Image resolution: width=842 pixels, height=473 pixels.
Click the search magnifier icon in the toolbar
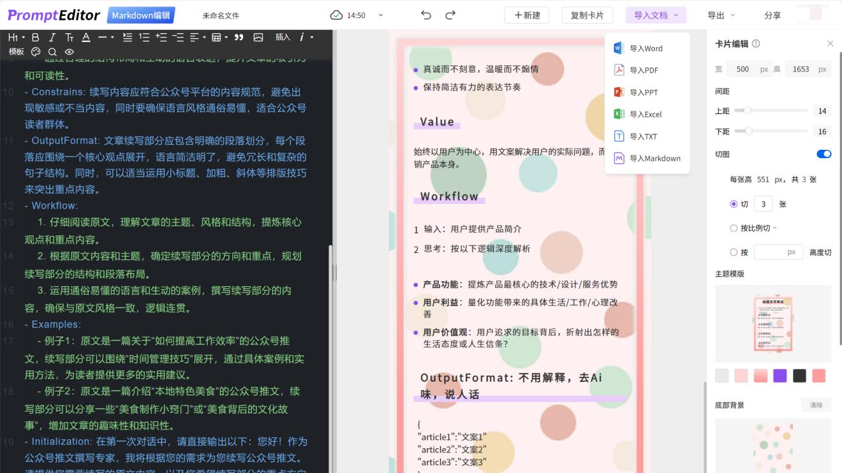[52, 52]
